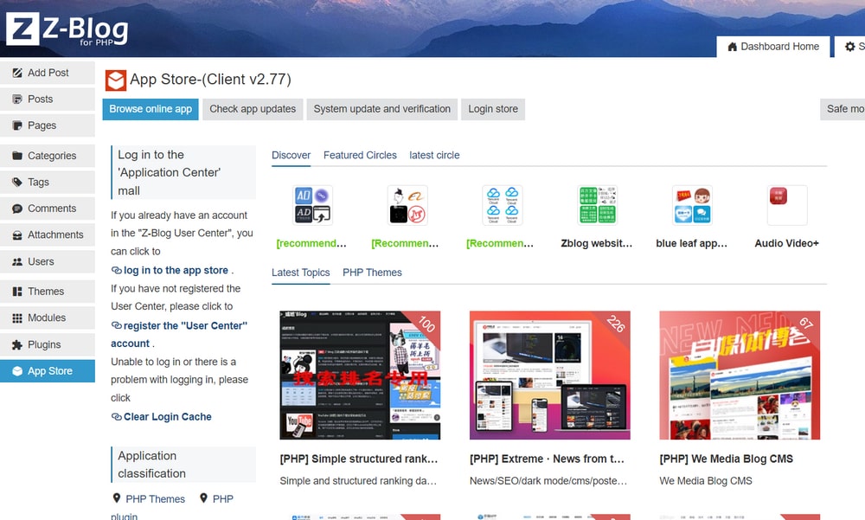Click the orange App Store heading icon

tap(116, 80)
